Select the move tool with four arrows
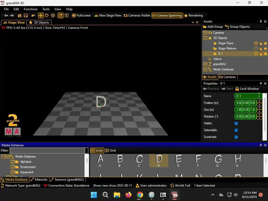The width and height of the screenshot is (268, 201). coord(41,15)
